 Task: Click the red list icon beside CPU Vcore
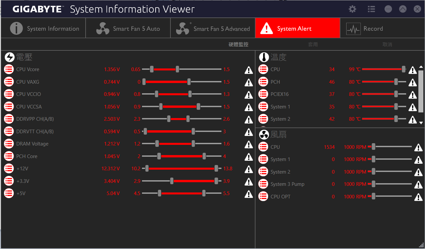coord(9,69)
